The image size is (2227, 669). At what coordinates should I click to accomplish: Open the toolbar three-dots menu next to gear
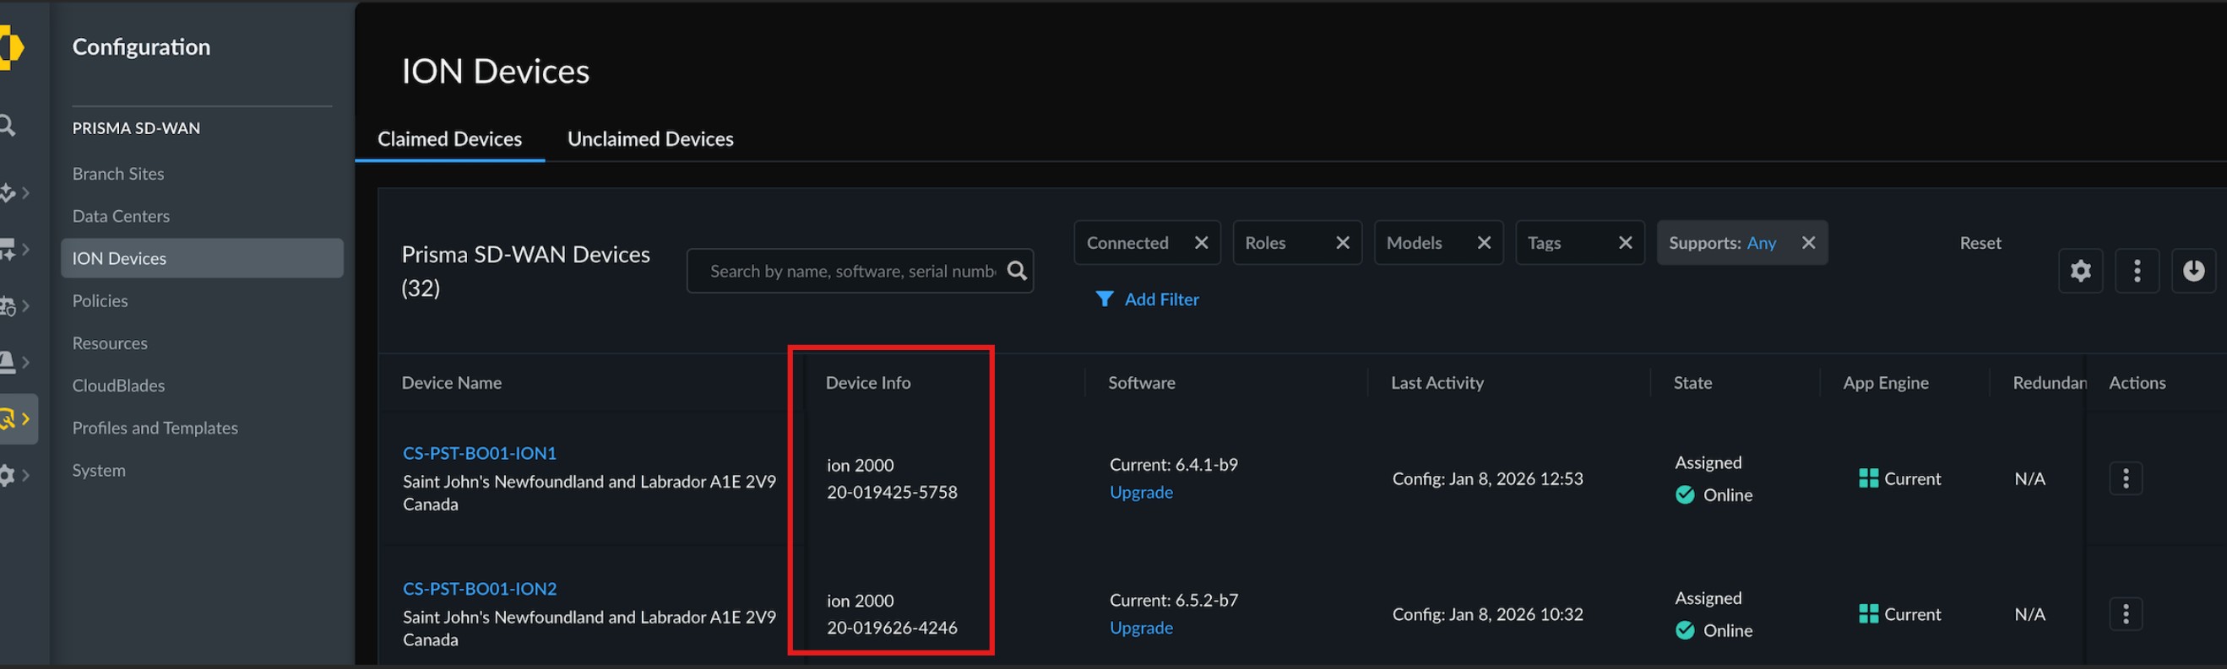[x=2137, y=271]
